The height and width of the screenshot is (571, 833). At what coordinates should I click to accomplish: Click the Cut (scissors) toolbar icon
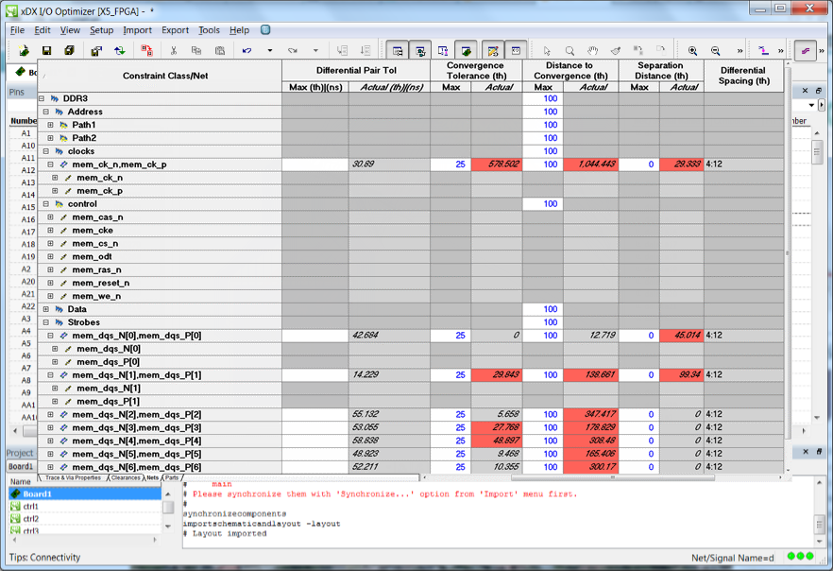coord(173,50)
